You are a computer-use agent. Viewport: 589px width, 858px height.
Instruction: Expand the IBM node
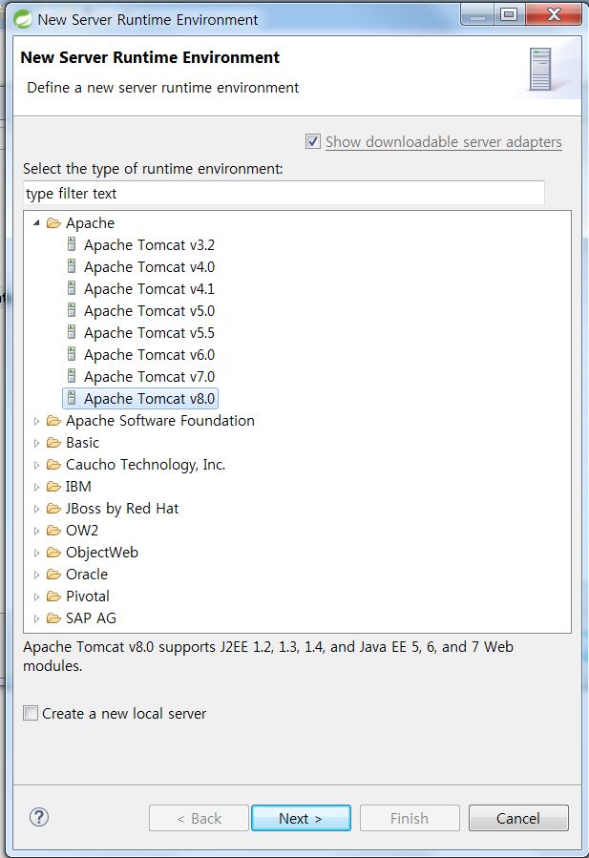pyautogui.click(x=36, y=487)
